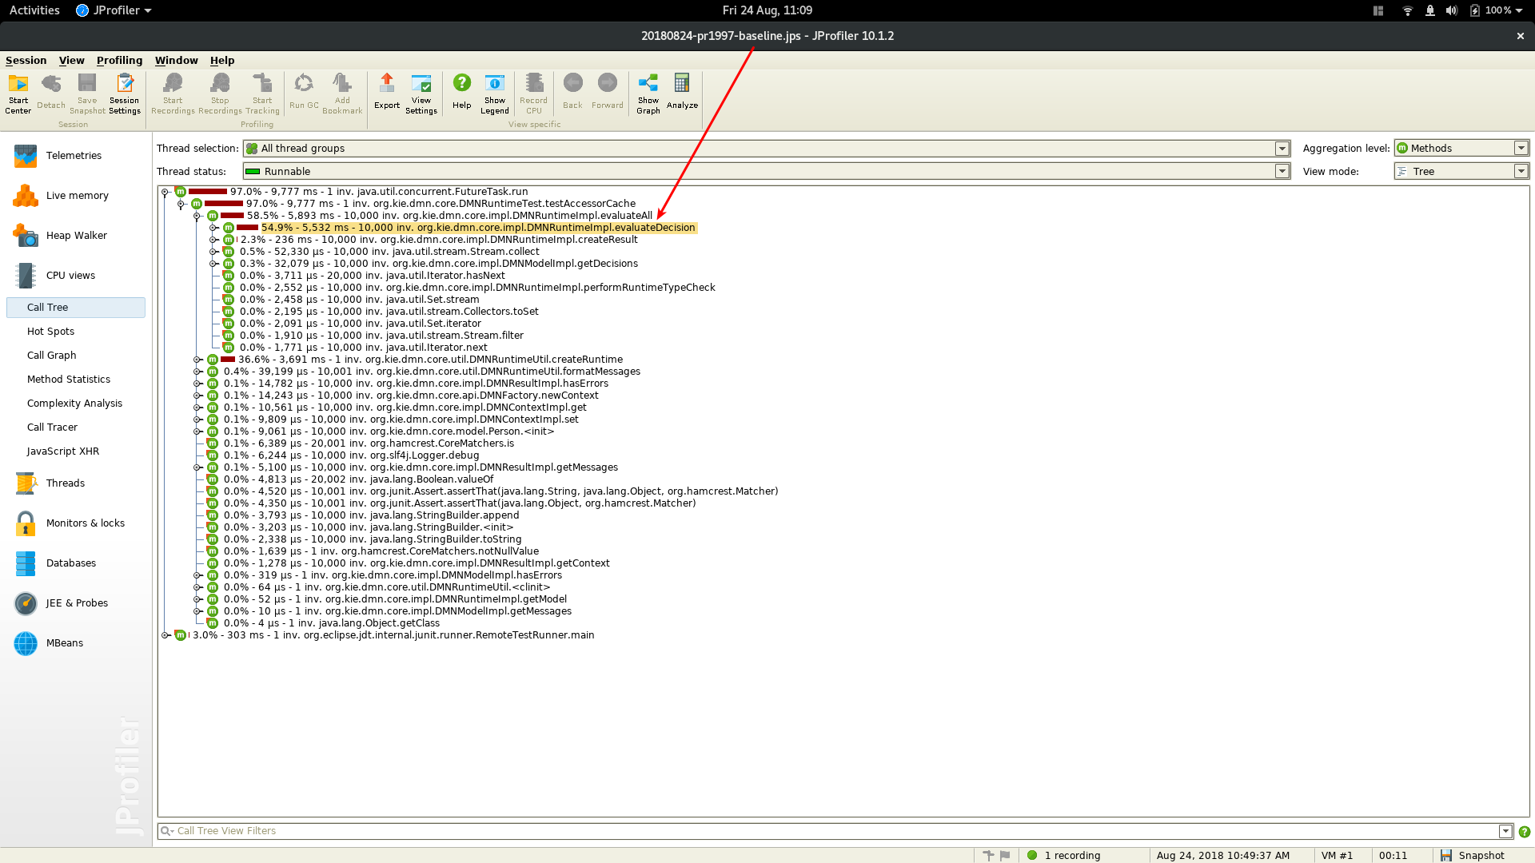Select Hot Spots view in sidebar
The image size is (1535, 863).
[50, 332]
